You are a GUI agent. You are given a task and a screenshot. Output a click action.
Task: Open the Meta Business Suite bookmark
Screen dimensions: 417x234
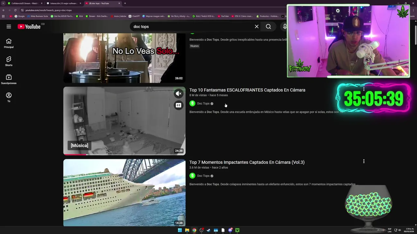coord(37,16)
